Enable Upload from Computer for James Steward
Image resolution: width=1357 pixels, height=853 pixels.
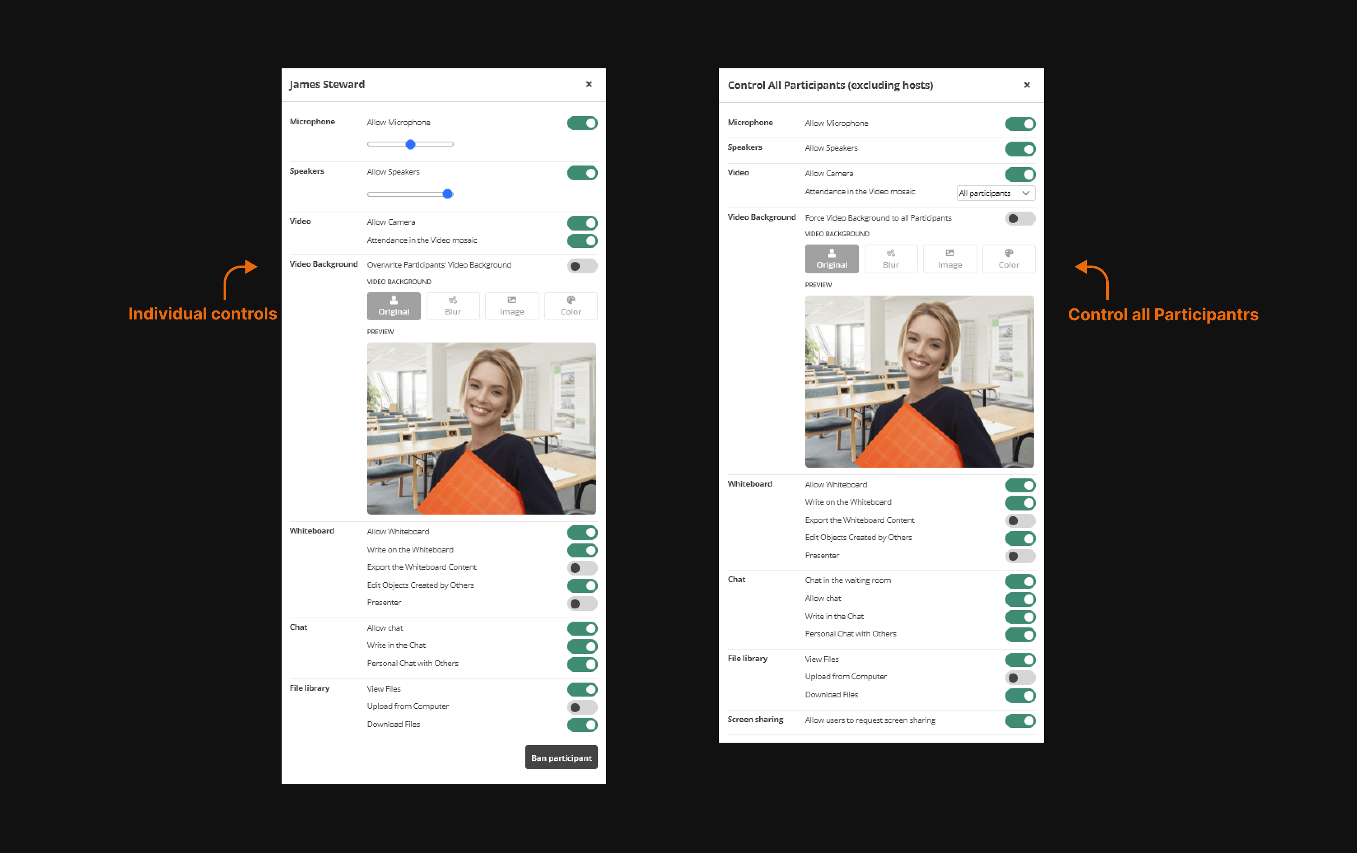582,707
